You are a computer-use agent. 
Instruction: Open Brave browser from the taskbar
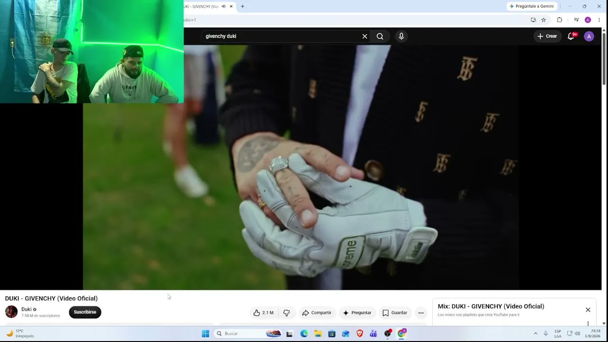click(360, 334)
